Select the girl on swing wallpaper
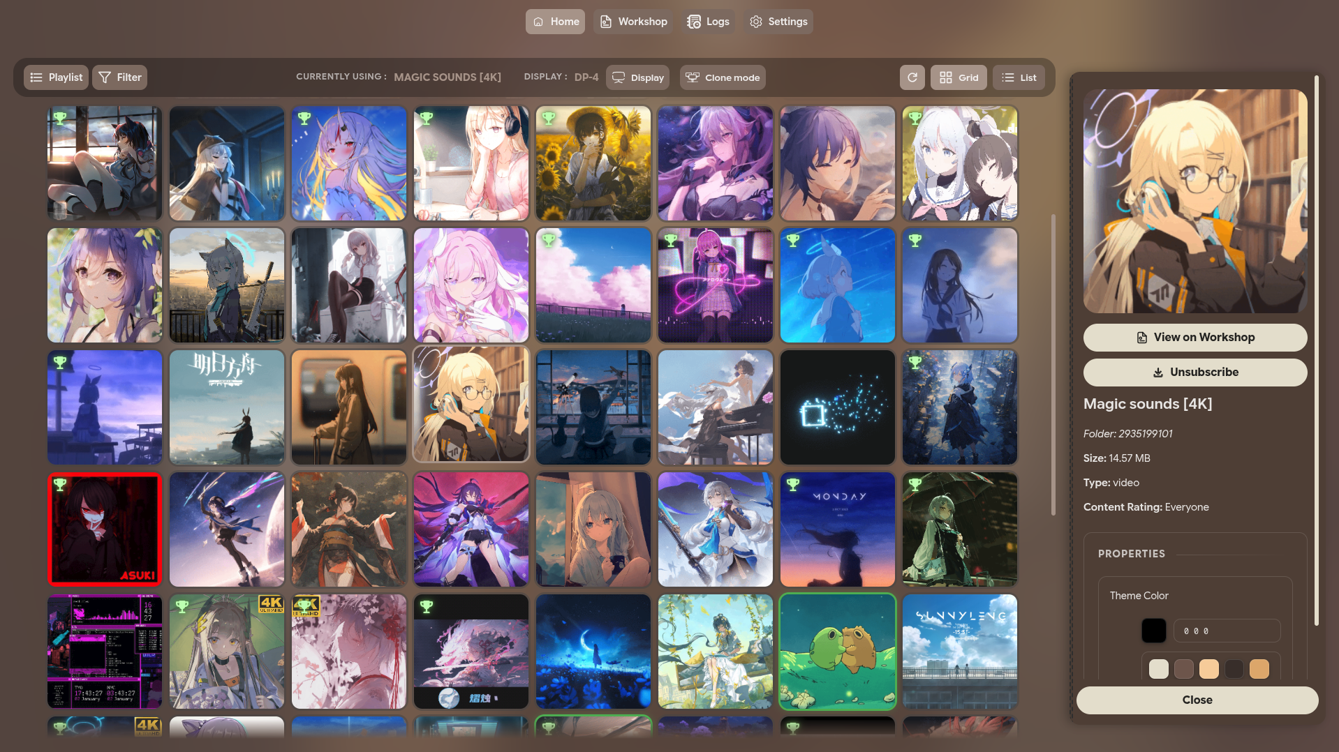This screenshot has width=1339, height=752. pyautogui.click(x=716, y=652)
